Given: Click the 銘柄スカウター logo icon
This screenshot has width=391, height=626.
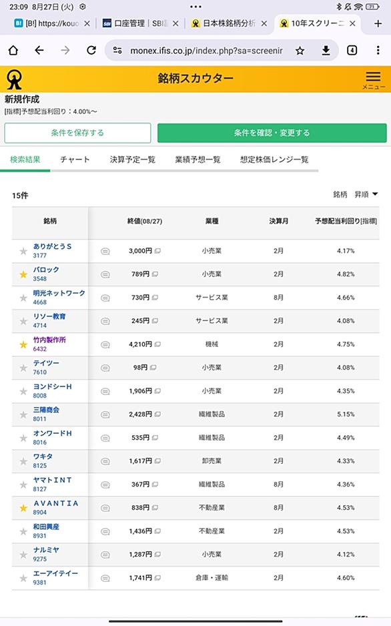Looking at the screenshot, I should [14, 79].
